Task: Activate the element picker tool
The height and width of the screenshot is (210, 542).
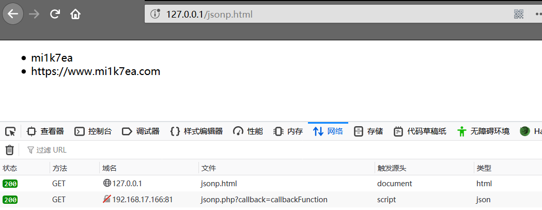Action: pyautogui.click(x=10, y=131)
